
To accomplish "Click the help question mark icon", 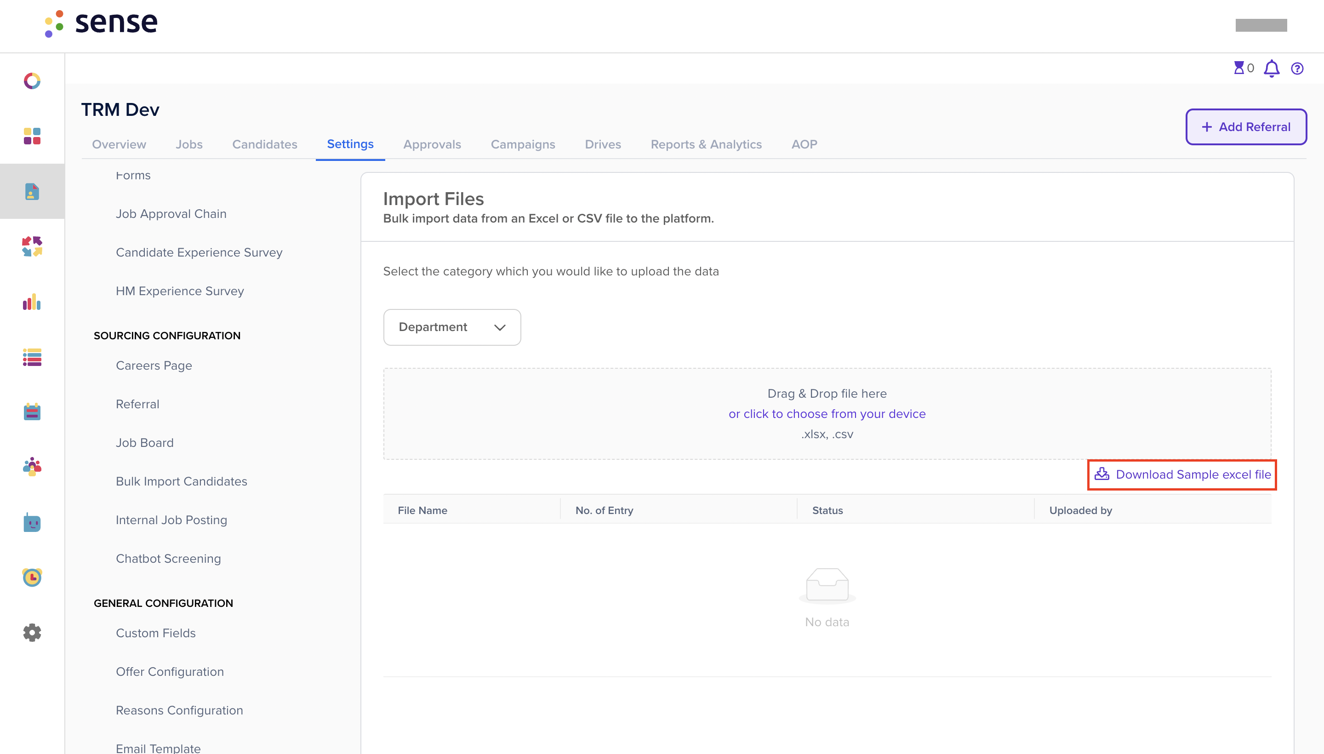I will [x=1297, y=69].
